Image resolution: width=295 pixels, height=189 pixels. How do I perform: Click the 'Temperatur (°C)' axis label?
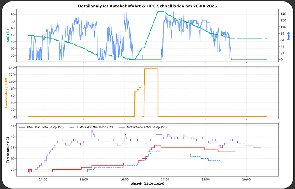pyautogui.click(x=8, y=150)
